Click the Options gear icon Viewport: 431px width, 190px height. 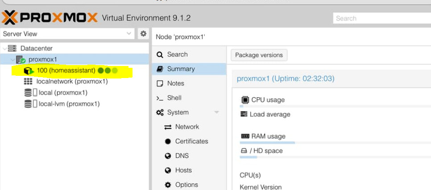pos(168,185)
